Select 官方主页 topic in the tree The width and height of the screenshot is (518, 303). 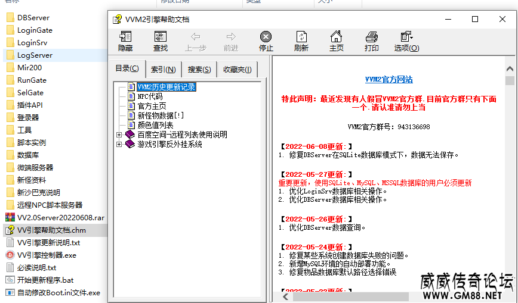[152, 106]
